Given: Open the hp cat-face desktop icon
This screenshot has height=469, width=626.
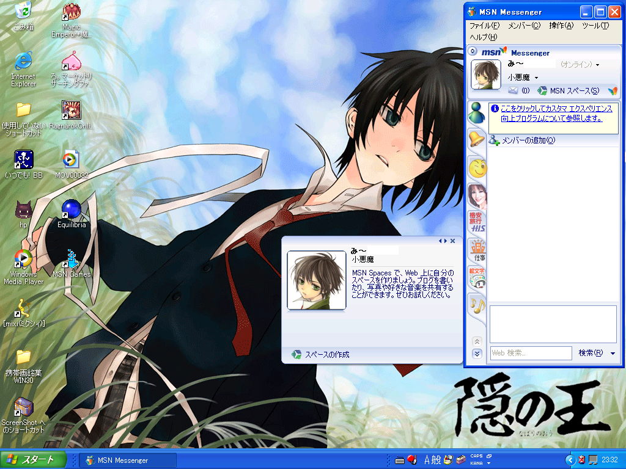Looking at the screenshot, I should pos(23,209).
